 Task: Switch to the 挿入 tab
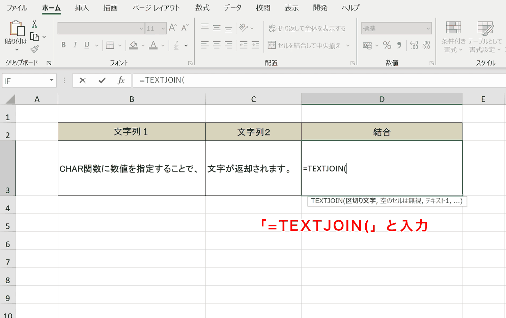(82, 8)
